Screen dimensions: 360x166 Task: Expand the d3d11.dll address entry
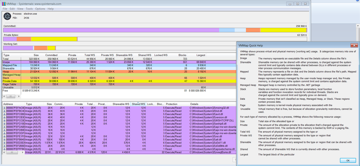(4, 143)
